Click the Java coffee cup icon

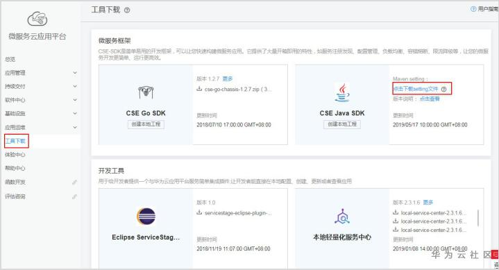pyautogui.click(x=342, y=92)
